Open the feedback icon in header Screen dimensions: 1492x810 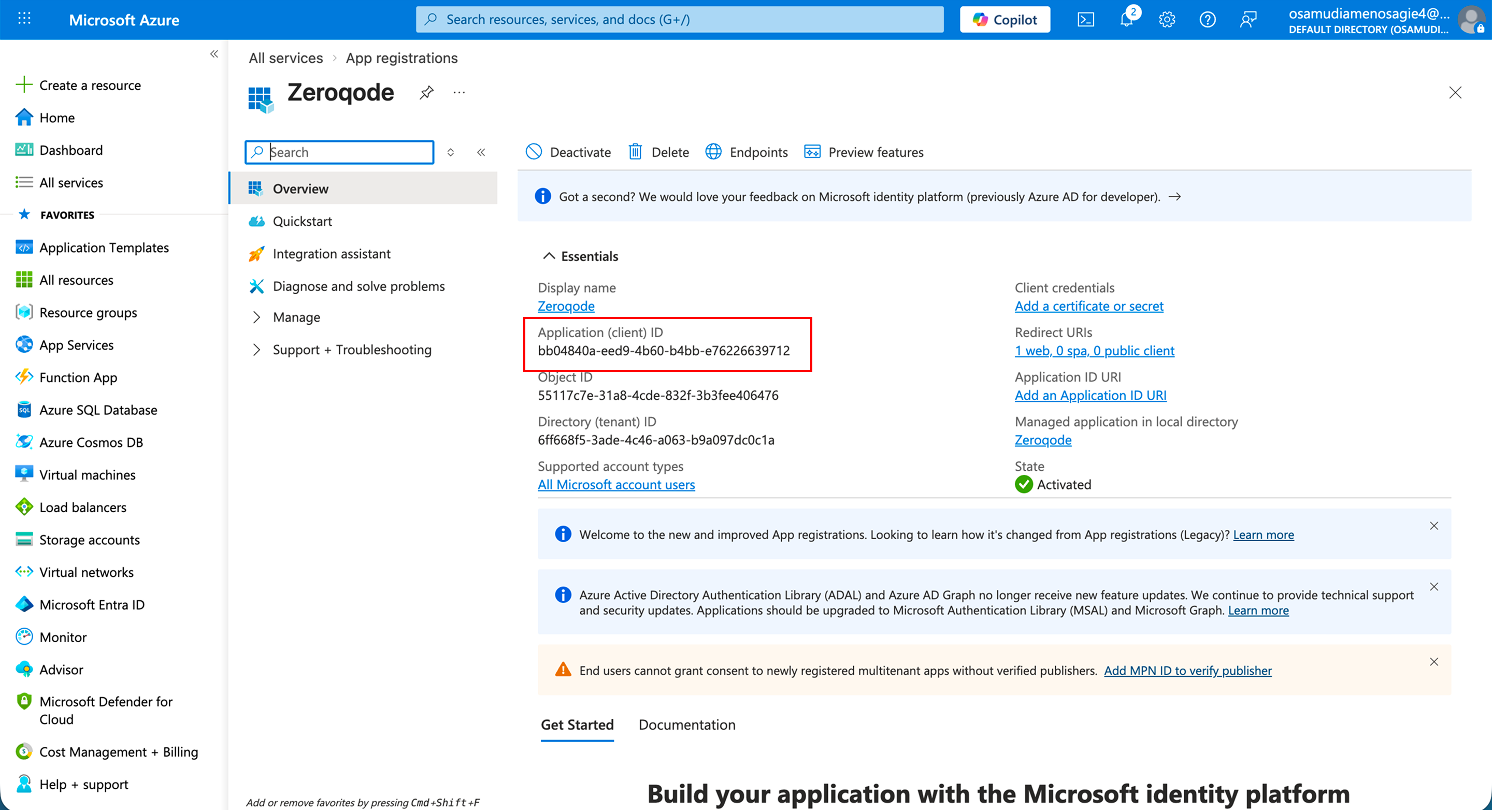(x=1247, y=20)
